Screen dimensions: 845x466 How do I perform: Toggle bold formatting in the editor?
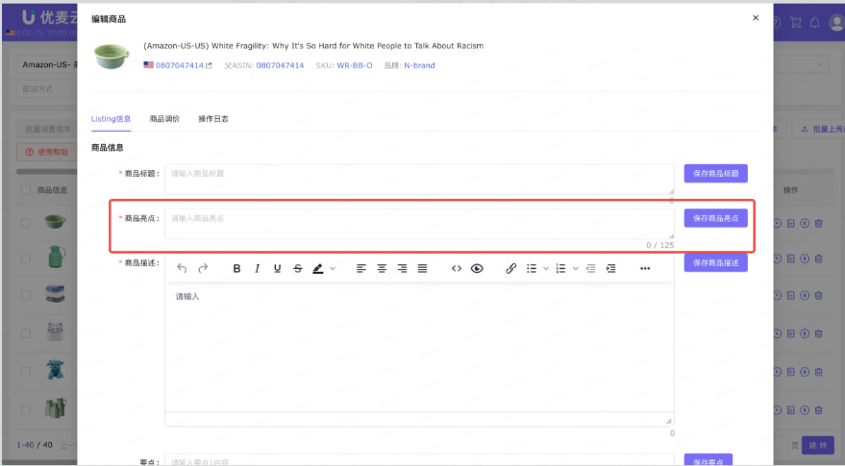(x=236, y=268)
